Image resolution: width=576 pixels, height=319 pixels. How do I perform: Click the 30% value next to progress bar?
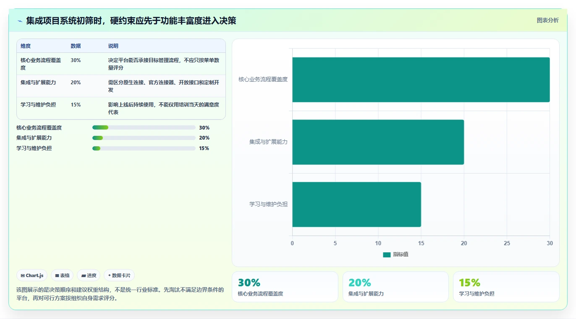coord(204,128)
